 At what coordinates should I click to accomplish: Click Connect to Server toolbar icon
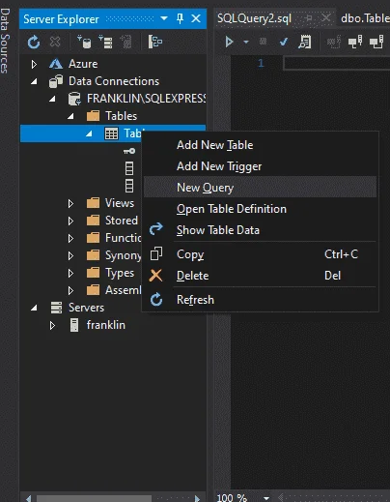click(x=105, y=42)
